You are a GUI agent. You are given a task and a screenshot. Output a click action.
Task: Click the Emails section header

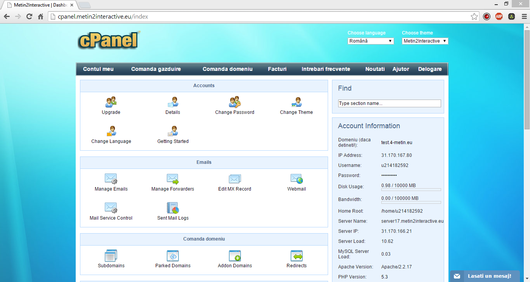point(204,162)
